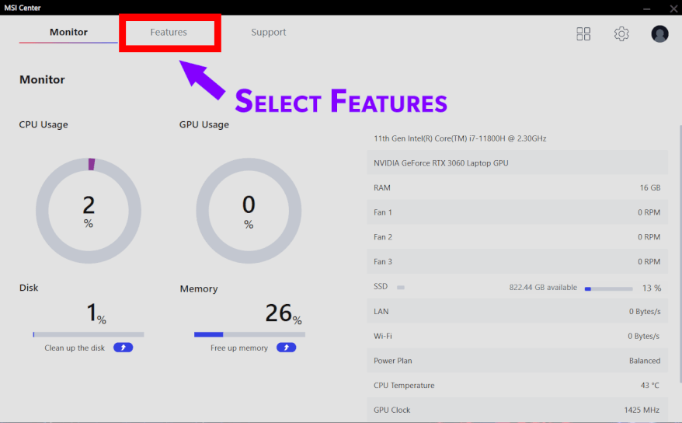This screenshot has height=423, width=682.
Task: Click the user profile avatar
Action: coord(659,34)
